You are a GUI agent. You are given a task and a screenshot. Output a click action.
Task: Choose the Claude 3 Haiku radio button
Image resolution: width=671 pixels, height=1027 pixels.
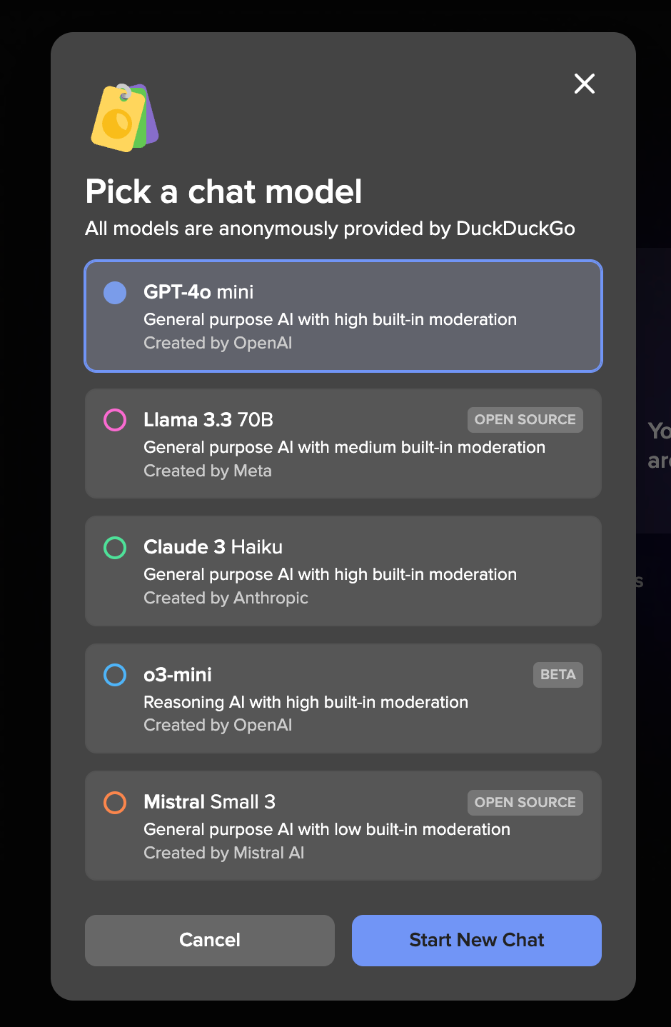pos(115,548)
